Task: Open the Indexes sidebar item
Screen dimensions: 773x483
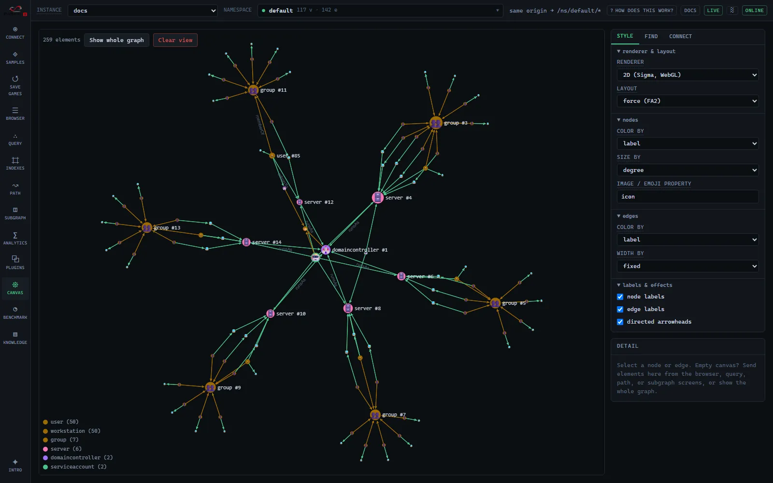Action: pos(15,164)
